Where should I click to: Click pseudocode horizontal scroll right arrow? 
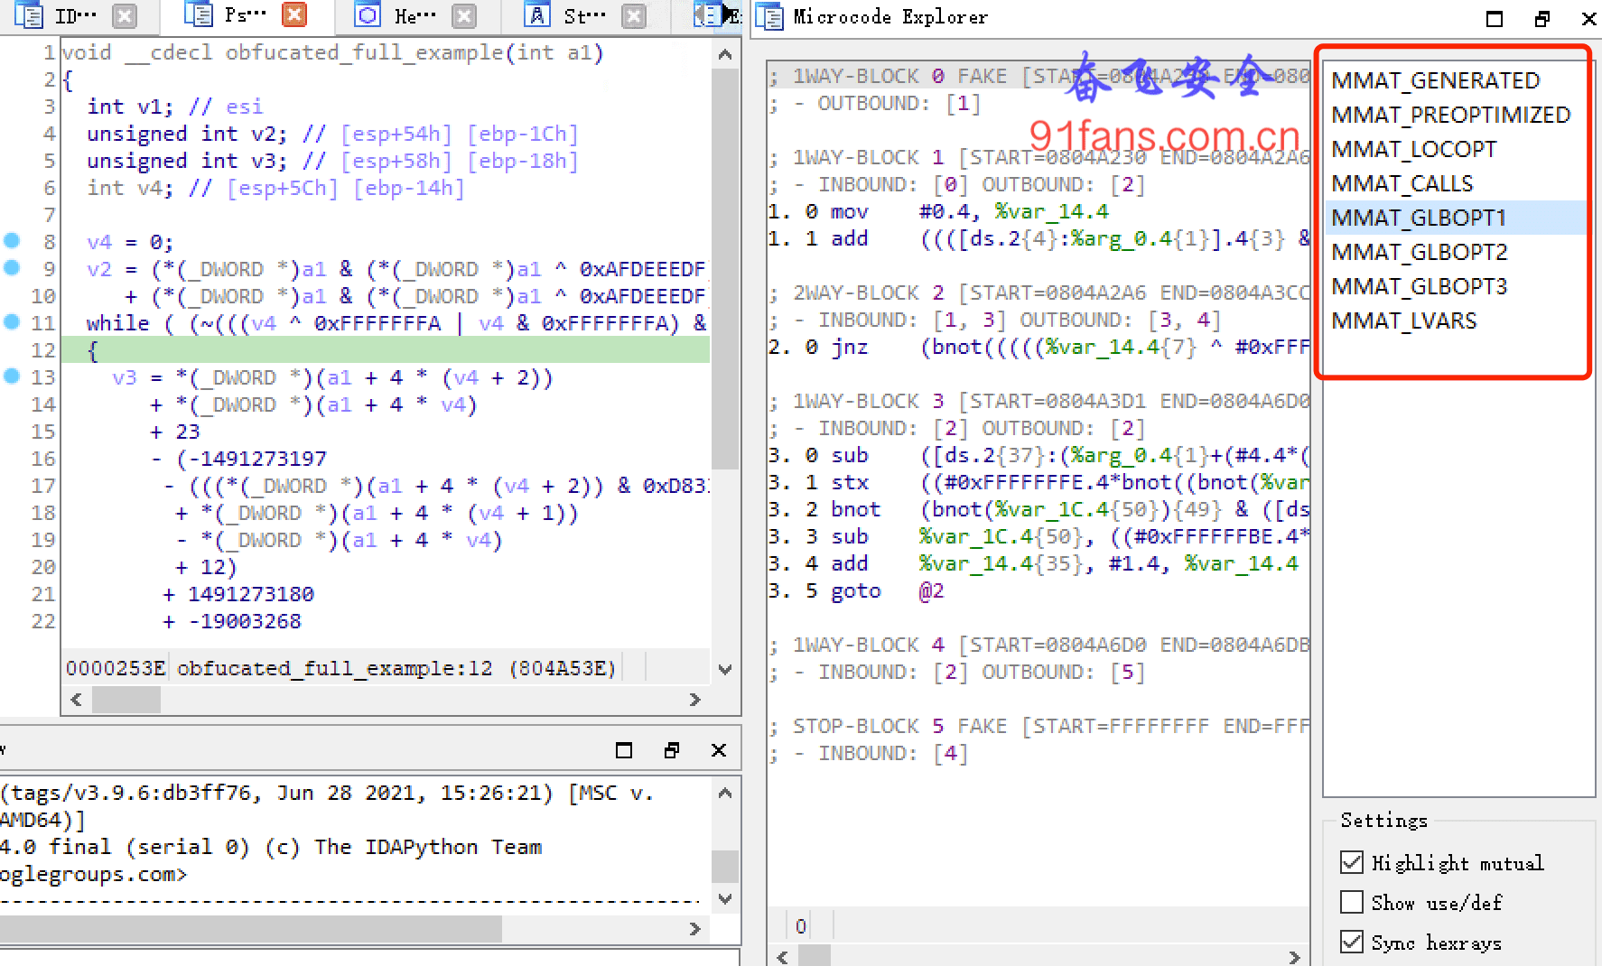[x=694, y=700]
